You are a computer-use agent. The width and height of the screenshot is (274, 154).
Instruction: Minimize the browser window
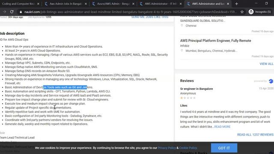coord(256,3)
